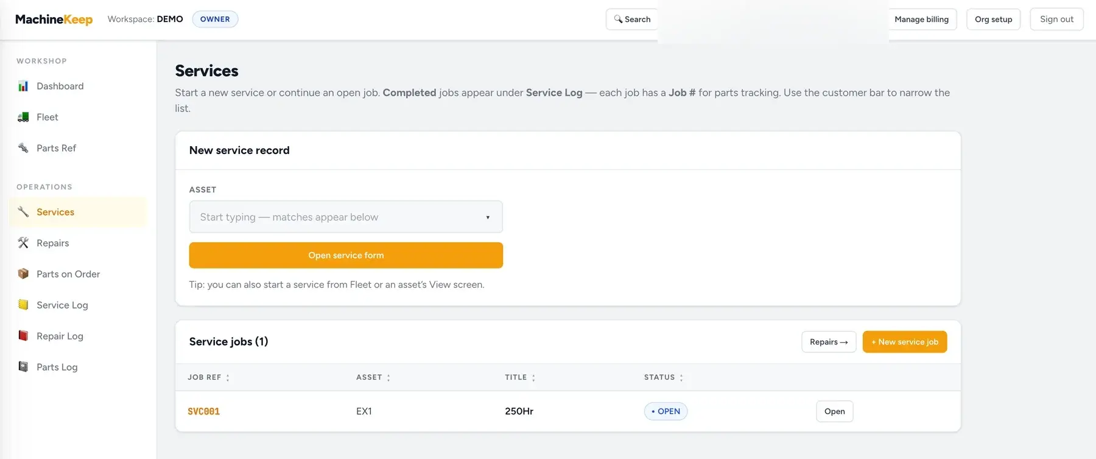Screen dimensions: 1096x459
Task: Click the Fleet truck icon
Action: (x=23, y=117)
